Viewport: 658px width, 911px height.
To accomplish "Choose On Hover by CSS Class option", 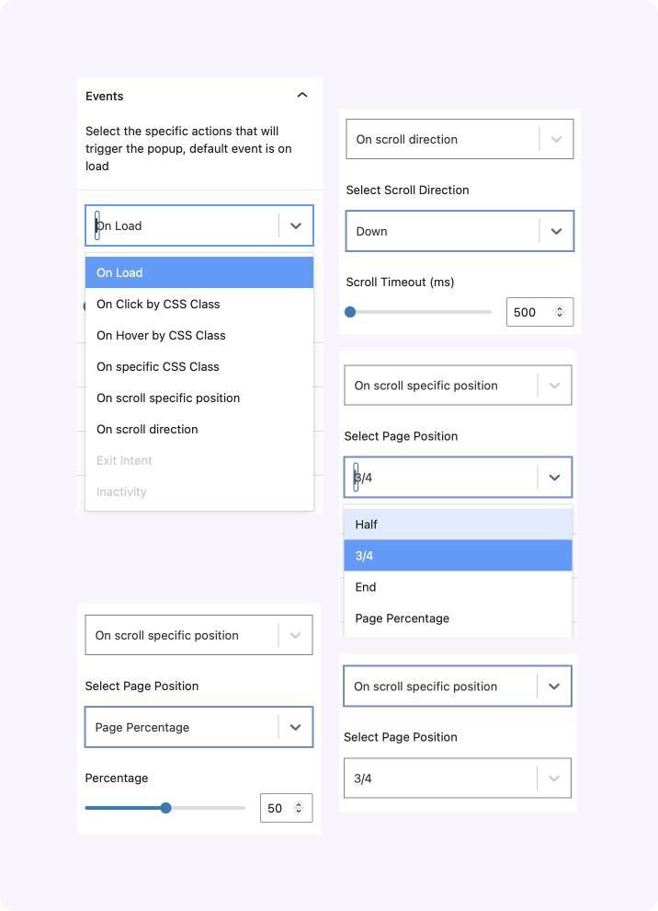I will [161, 335].
